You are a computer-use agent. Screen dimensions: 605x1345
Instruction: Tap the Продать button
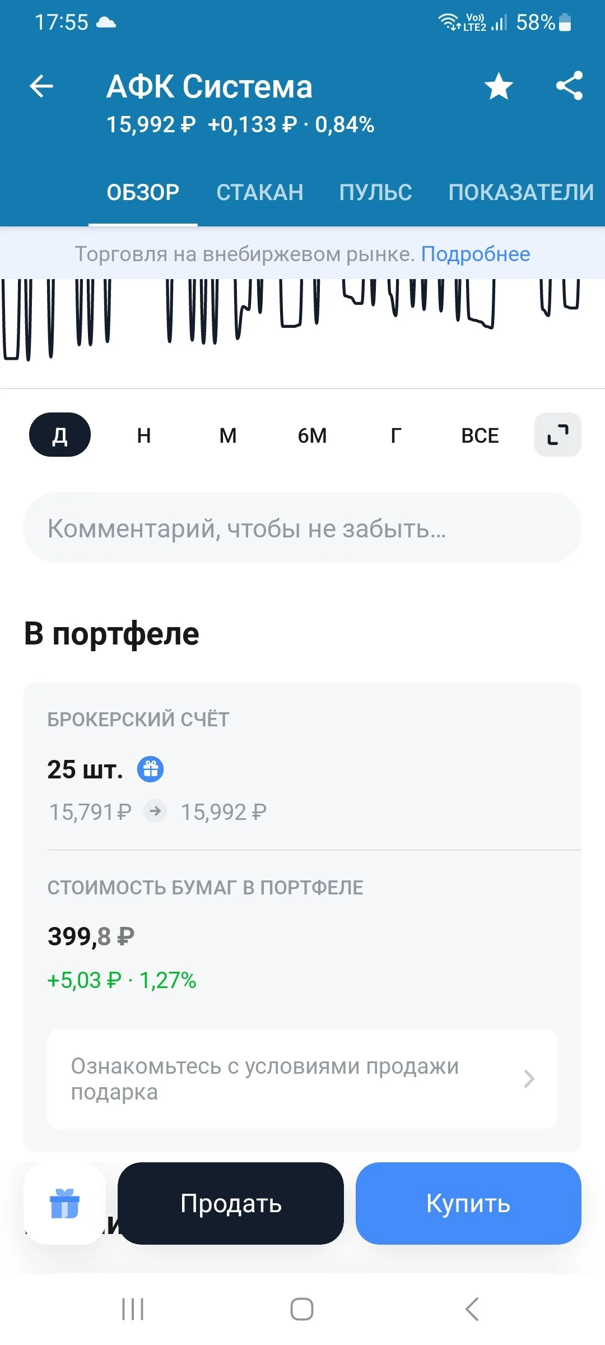pos(231,1203)
